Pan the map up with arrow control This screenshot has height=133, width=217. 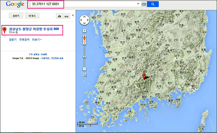(84, 17)
